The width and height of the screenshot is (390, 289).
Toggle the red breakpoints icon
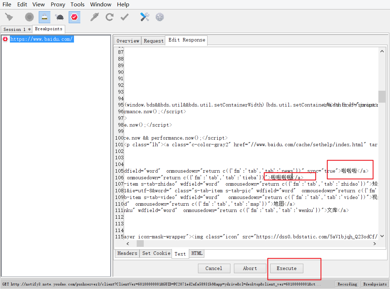coord(74,17)
